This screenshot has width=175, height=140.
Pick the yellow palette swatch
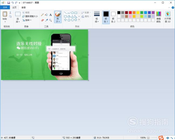tap(138, 13)
